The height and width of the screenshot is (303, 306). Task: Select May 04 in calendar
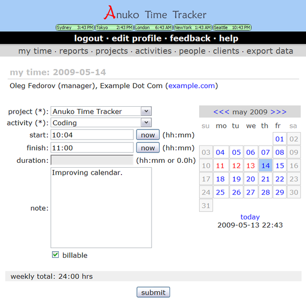point(220,152)
